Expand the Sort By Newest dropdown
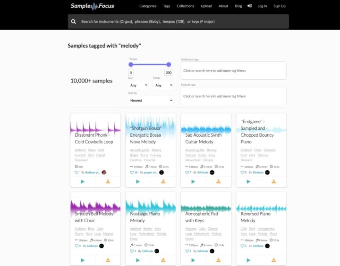Viewport: 340px width, 266px height. coord(150,100)
